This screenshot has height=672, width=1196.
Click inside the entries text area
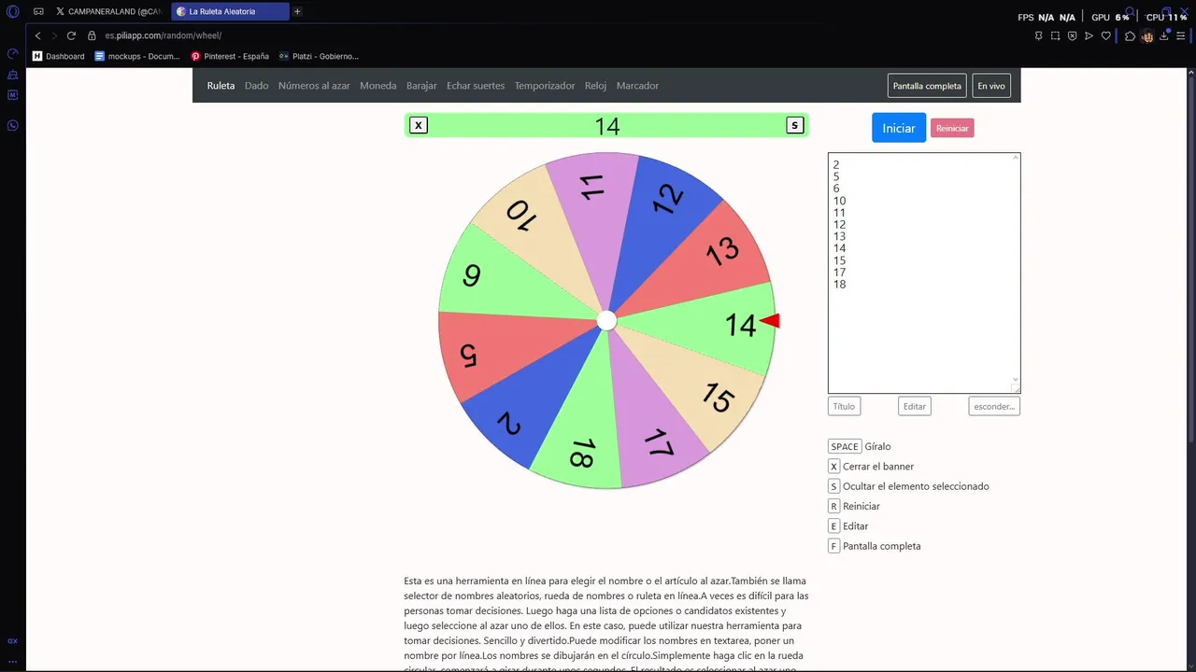(x=924, y=273)
